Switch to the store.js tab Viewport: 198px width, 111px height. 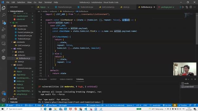coord(126,7)
